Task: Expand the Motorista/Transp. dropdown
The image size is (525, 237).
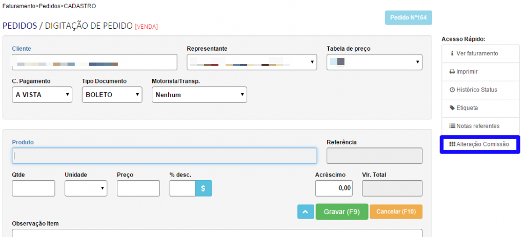Action: pos(199,95)
